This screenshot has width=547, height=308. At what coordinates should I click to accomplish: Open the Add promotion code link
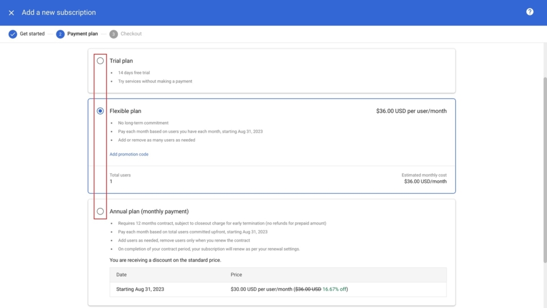[129, 153]
